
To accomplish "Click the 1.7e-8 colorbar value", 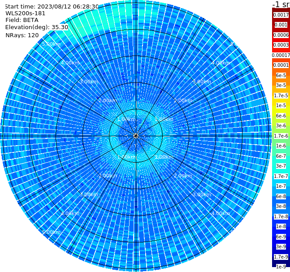I will [x=281, y=216].
